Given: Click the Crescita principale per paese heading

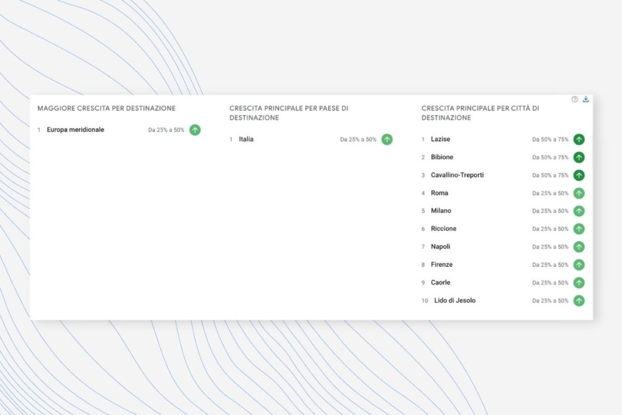Looking at the screenshot, I should click(x=289, y=113).
